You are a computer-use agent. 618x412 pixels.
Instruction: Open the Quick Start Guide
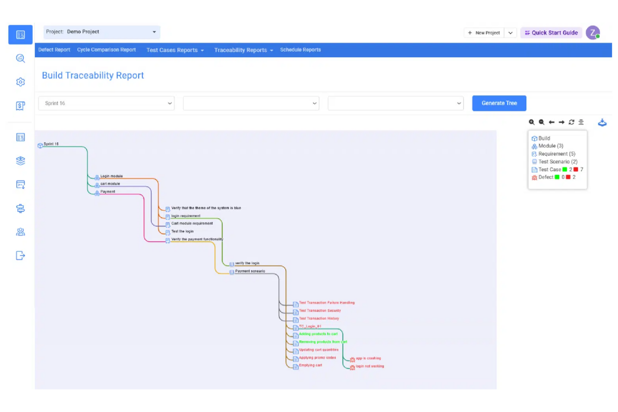[551, 32]
